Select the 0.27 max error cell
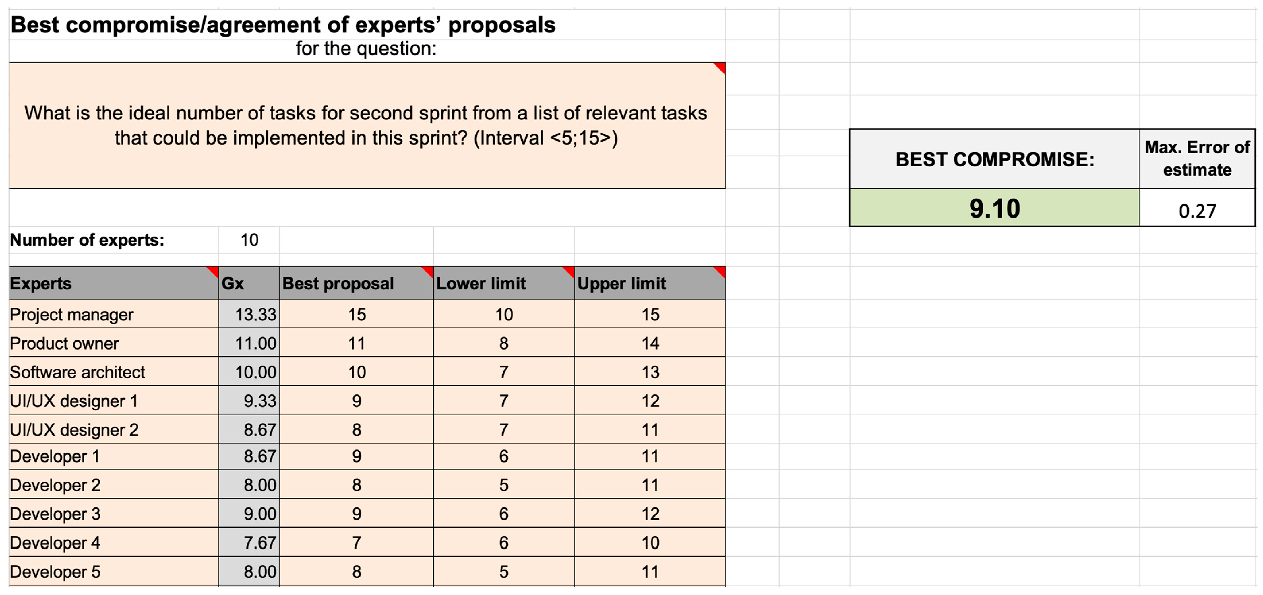 point(1197,210)
